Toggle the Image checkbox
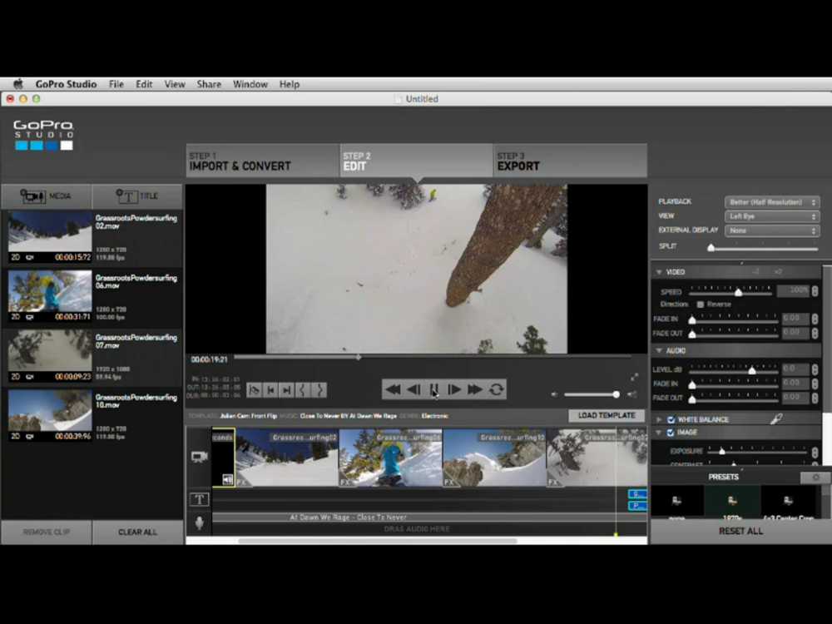 671,433
